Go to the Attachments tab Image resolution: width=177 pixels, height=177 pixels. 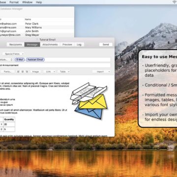50,45
